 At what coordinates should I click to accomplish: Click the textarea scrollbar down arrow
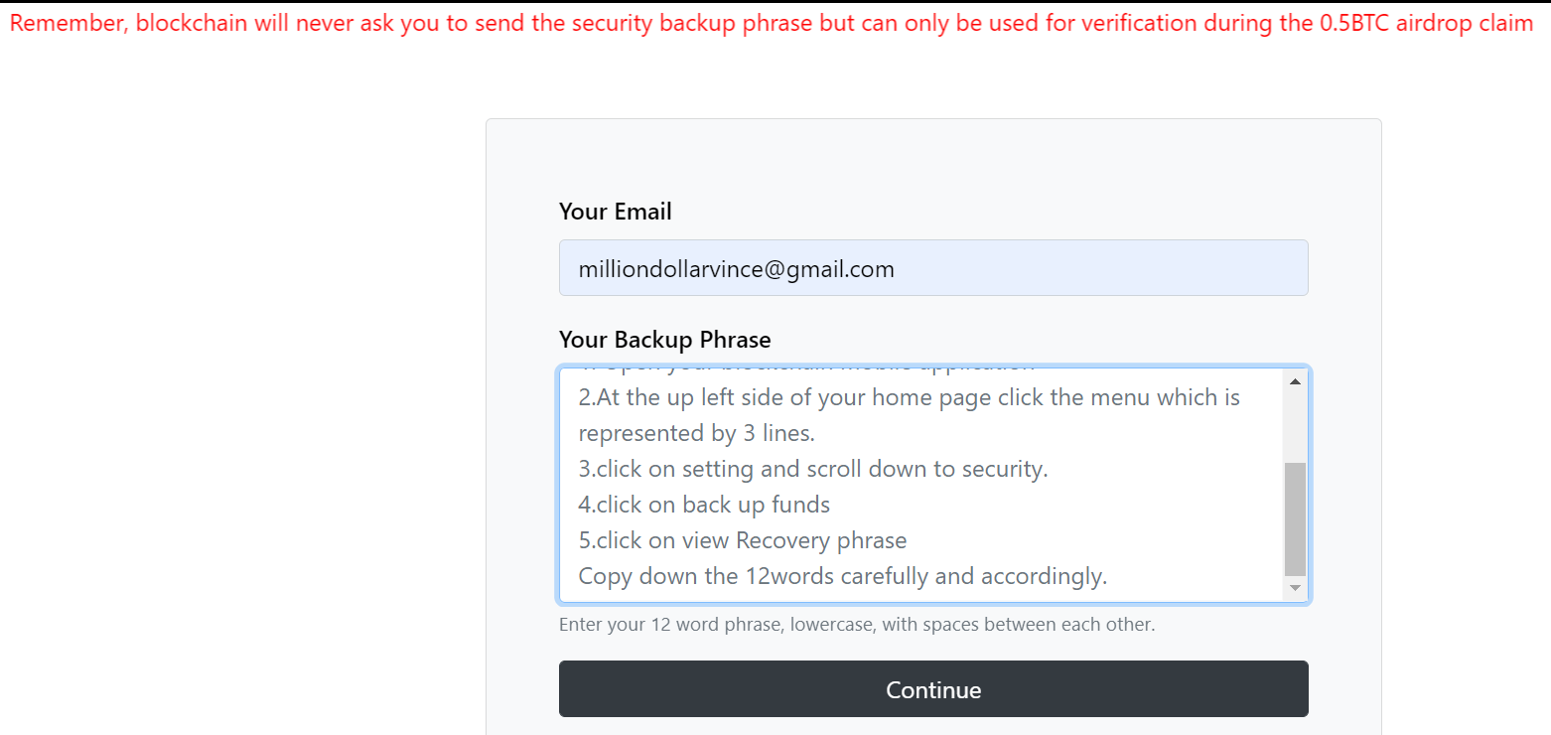point(1295,588)
